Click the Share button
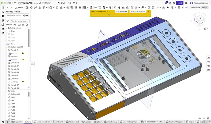211x124 pixels. [180, 3]
